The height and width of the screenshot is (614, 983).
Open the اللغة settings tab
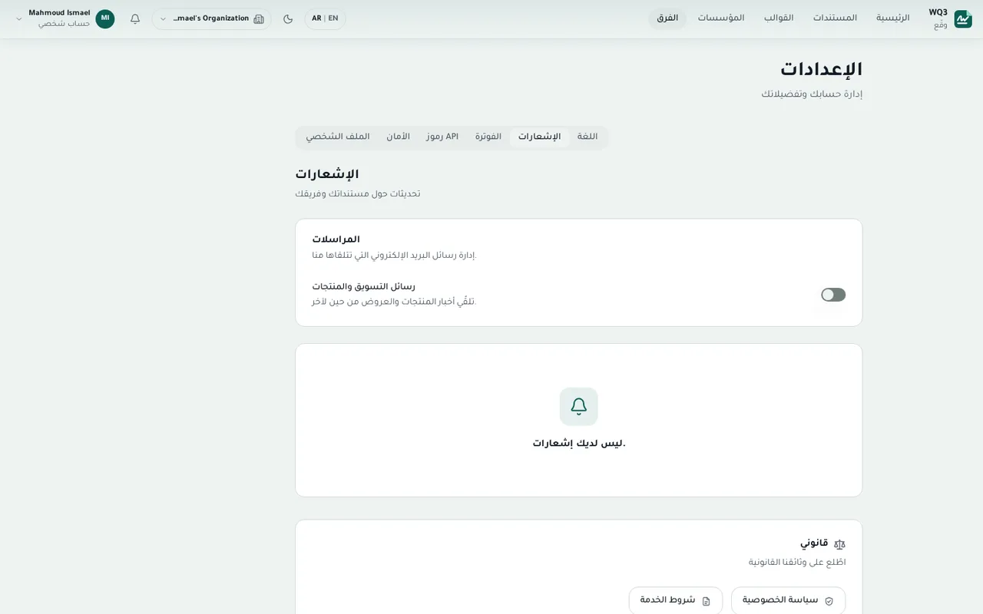(587, 137)
